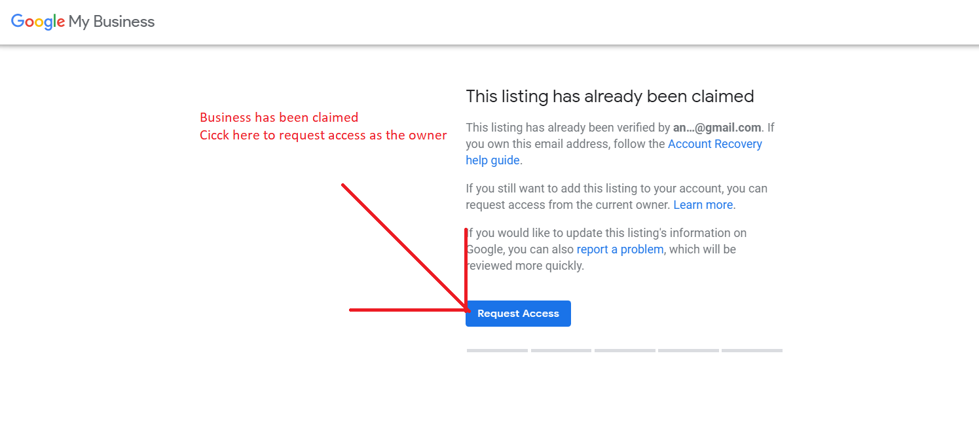Click the red 'Cicck here to request access' note
The image size is (979, 438).
tap(323, 136)
